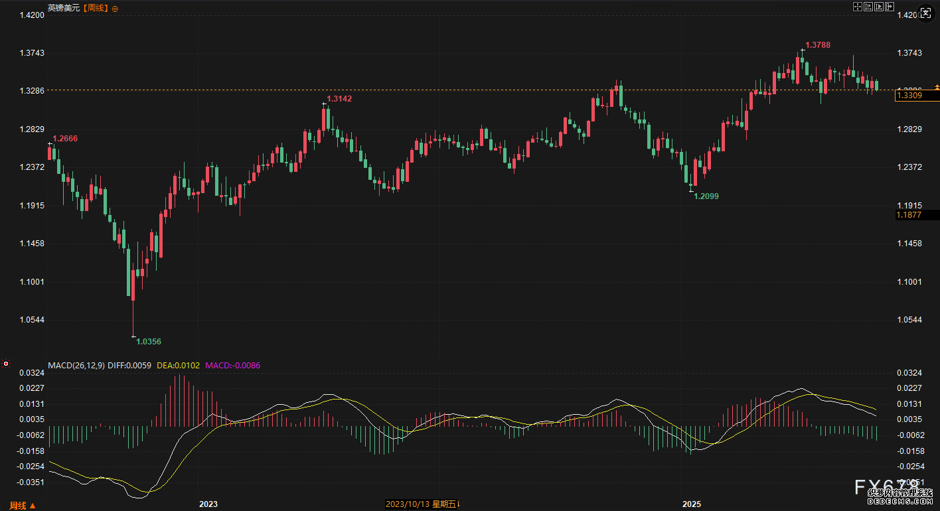Click the round translate overlay icon

pyautogui.click(x=926, y=13)
